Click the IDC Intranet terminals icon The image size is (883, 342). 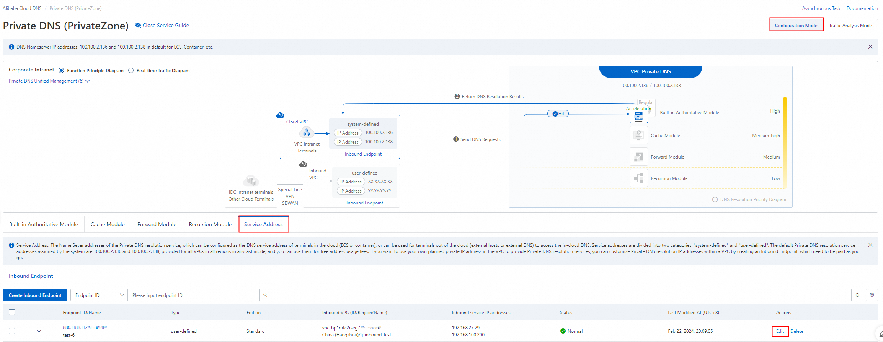point(251,180)
